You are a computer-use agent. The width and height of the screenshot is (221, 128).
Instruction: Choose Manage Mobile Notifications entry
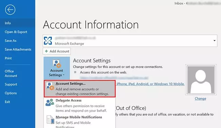(x=80, y=122)
